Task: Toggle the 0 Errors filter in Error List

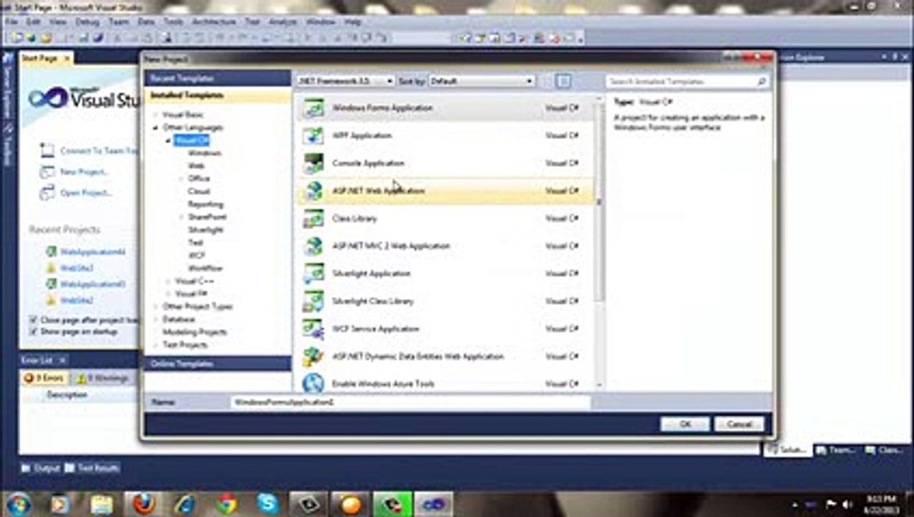Action: 45,378
